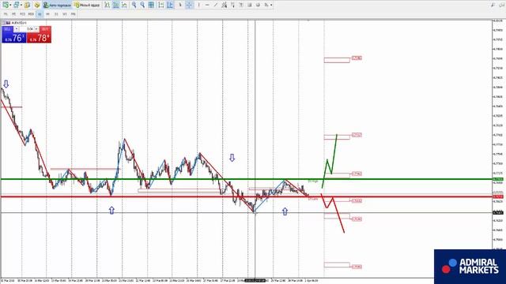The width and height of the screenshot is (506, 284).
Task: Expand the profiles dropdown arrow
Action: [21, 5]
